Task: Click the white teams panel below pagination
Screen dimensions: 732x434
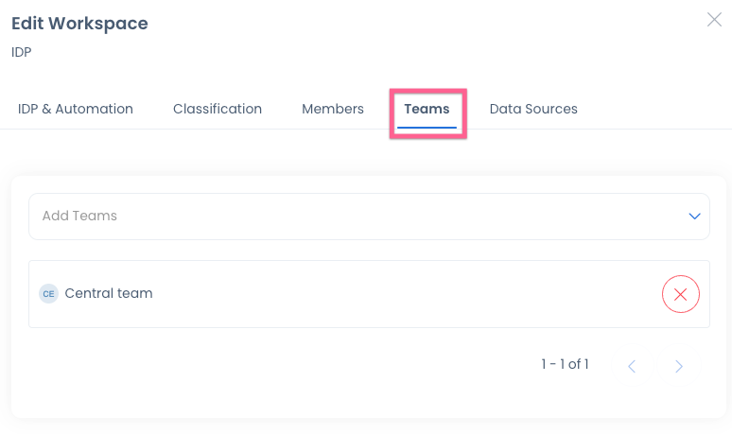Action: click(369, 401)
